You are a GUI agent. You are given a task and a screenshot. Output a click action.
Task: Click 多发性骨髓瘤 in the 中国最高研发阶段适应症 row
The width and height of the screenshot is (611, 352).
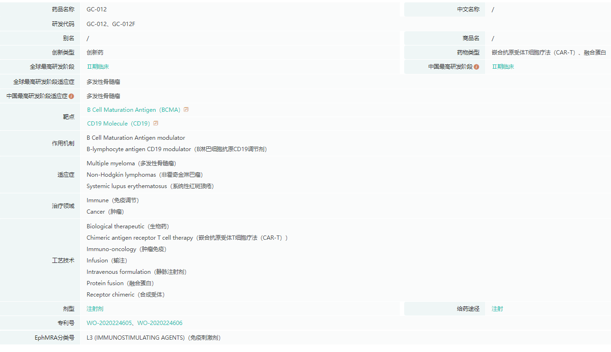(103, 96)
